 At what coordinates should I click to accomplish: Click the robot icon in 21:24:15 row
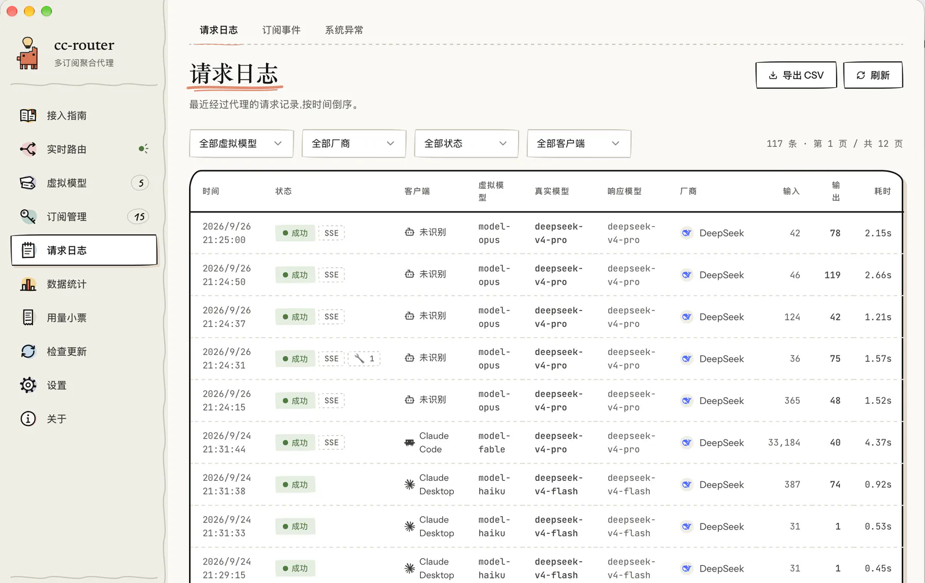[x=409, y=399]
